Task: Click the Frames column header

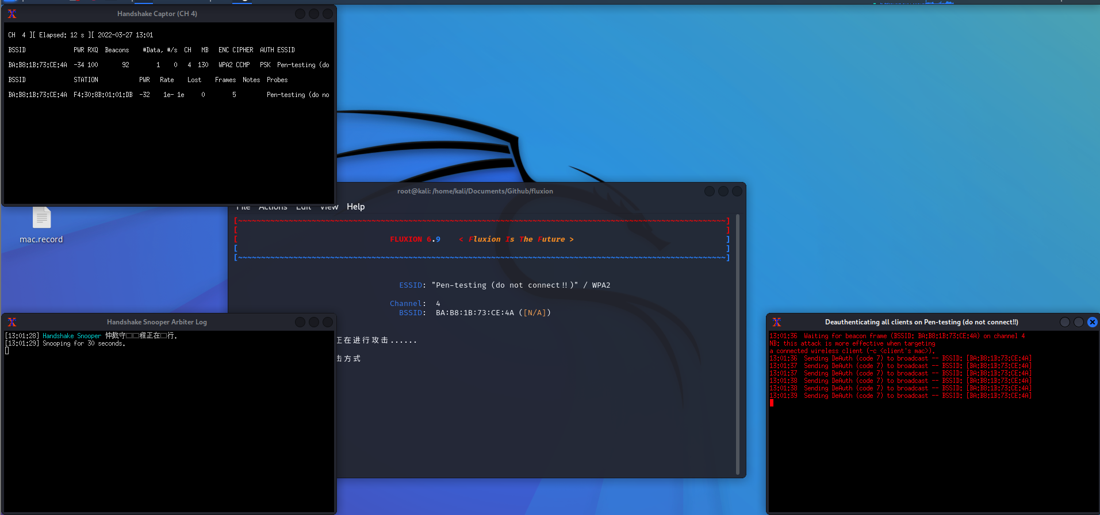Action: [225, 80]
